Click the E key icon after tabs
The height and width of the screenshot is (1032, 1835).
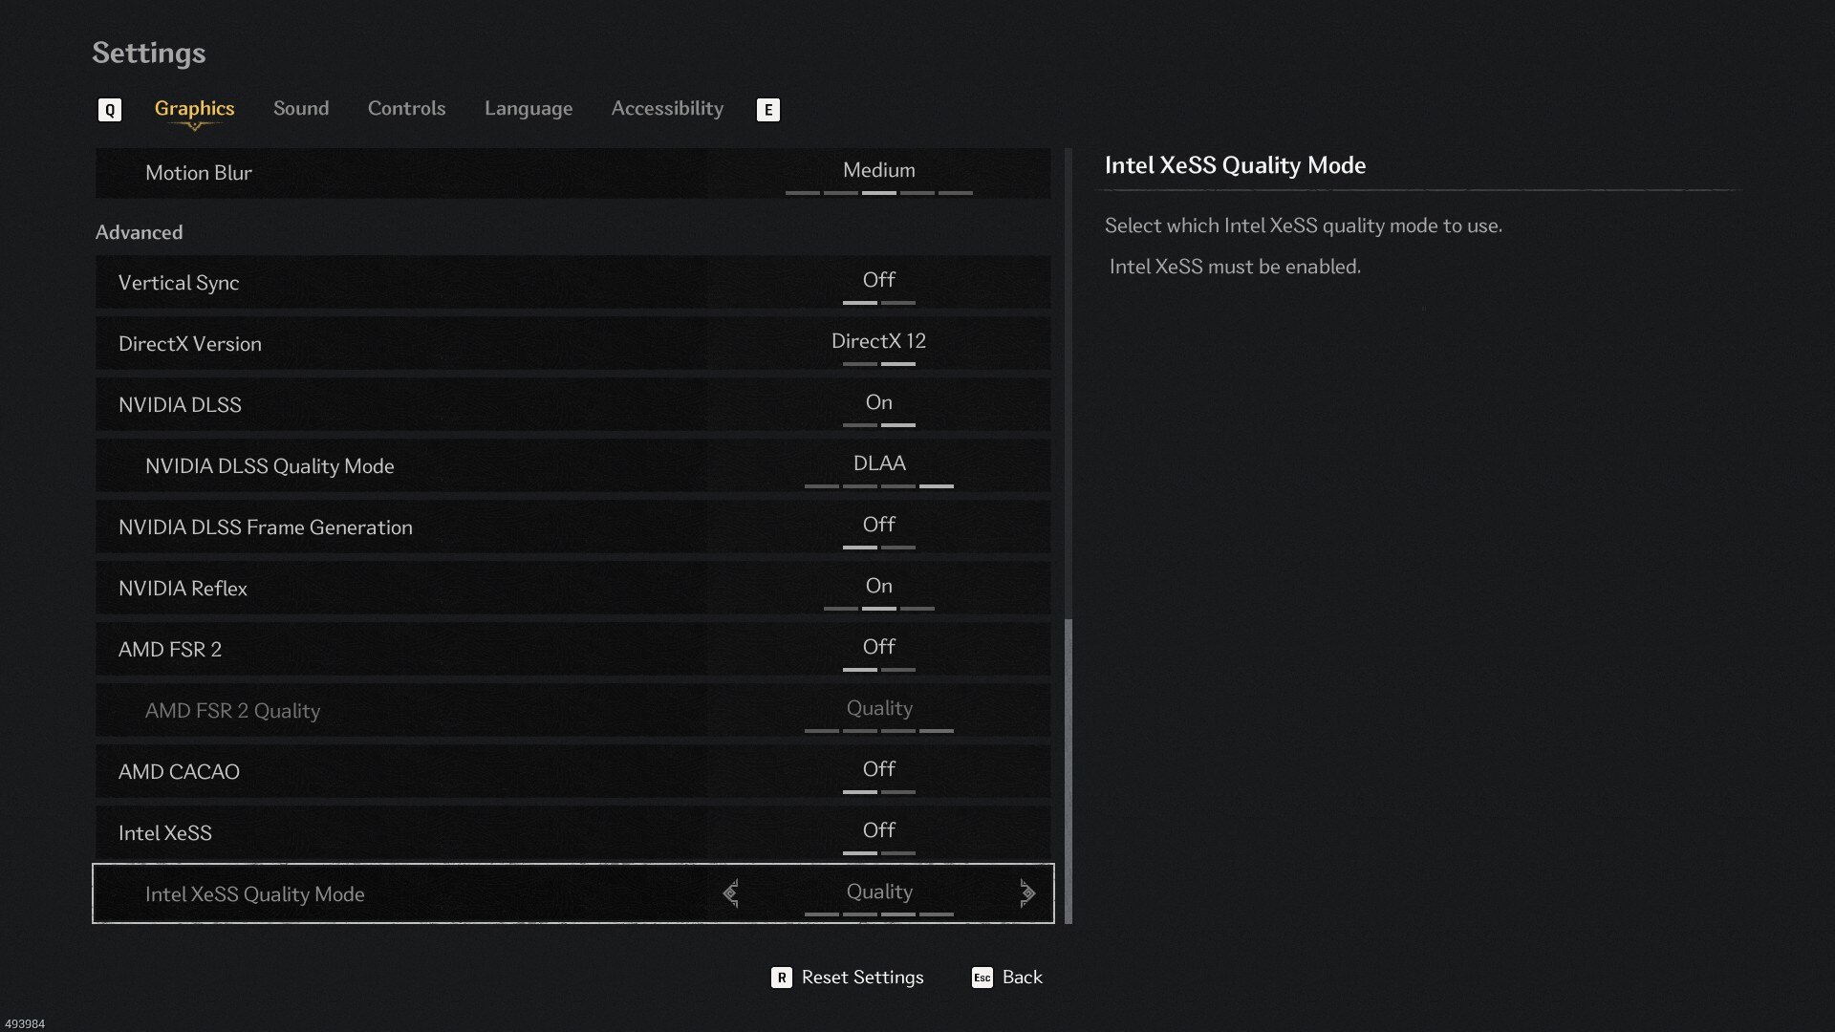pyautogui.click(x=767, y=110)
